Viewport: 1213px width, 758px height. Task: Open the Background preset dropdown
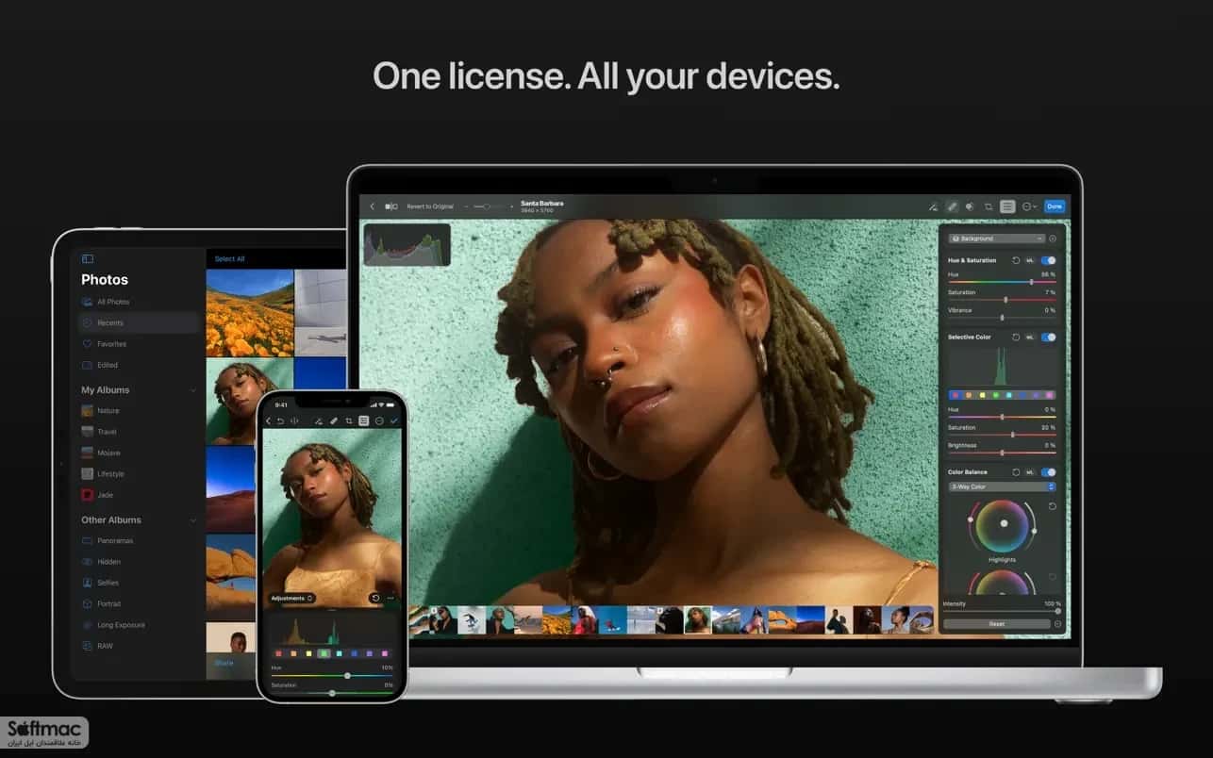997,239
